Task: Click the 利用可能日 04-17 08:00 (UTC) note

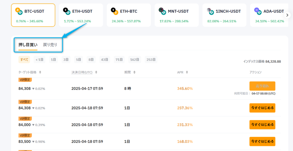Action: 255,94
